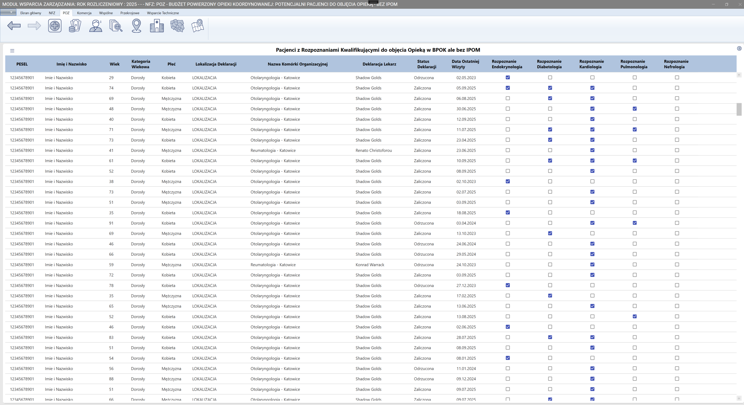
Task: Uncheck Diabetologia for the 05.09.2025 visit row
Action: [550, 88]
